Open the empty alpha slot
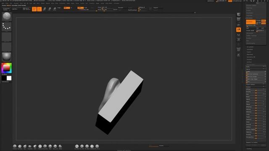269x151 pixels. (x=7, y=36)
